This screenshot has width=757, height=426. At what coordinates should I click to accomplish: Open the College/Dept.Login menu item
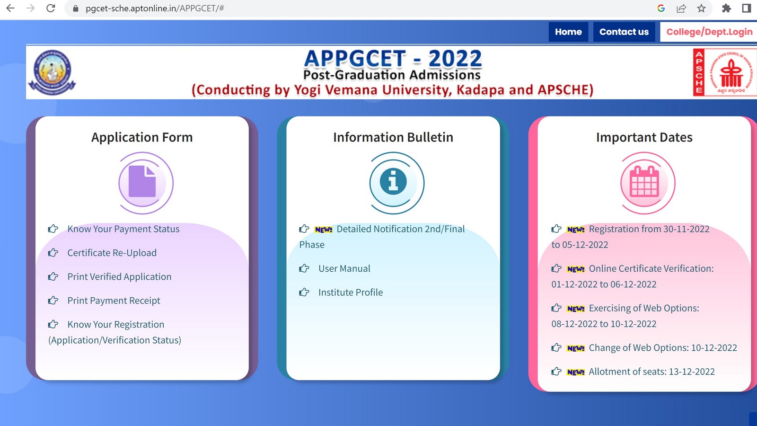tap(709, 32)
